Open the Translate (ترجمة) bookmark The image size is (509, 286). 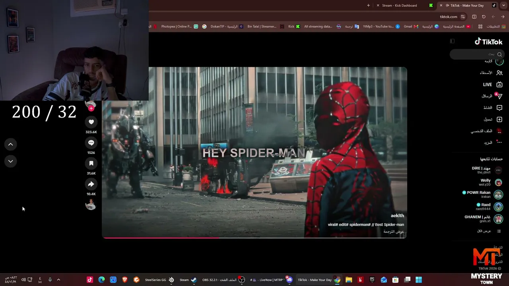coord(352,27)
